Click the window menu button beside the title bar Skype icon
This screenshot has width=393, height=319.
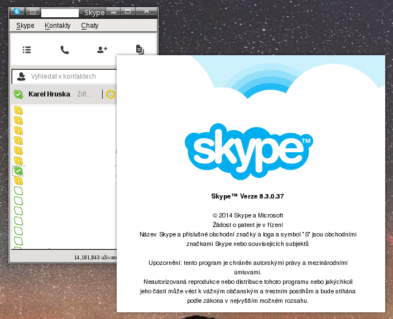click(x=33, y=12)
